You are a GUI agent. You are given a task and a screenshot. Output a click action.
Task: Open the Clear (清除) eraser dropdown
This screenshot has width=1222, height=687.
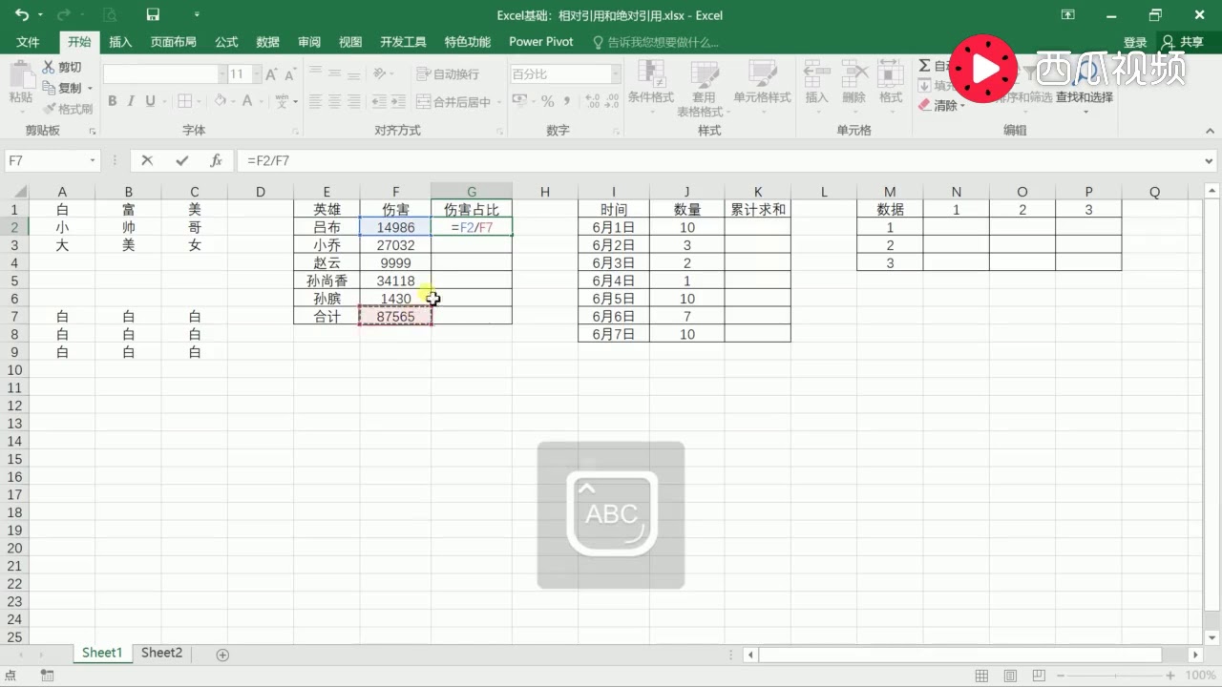point(941,106)
